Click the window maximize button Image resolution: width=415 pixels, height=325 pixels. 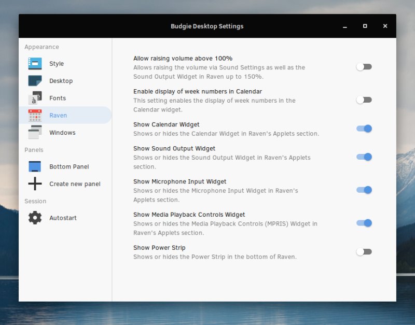pos(365,26)
